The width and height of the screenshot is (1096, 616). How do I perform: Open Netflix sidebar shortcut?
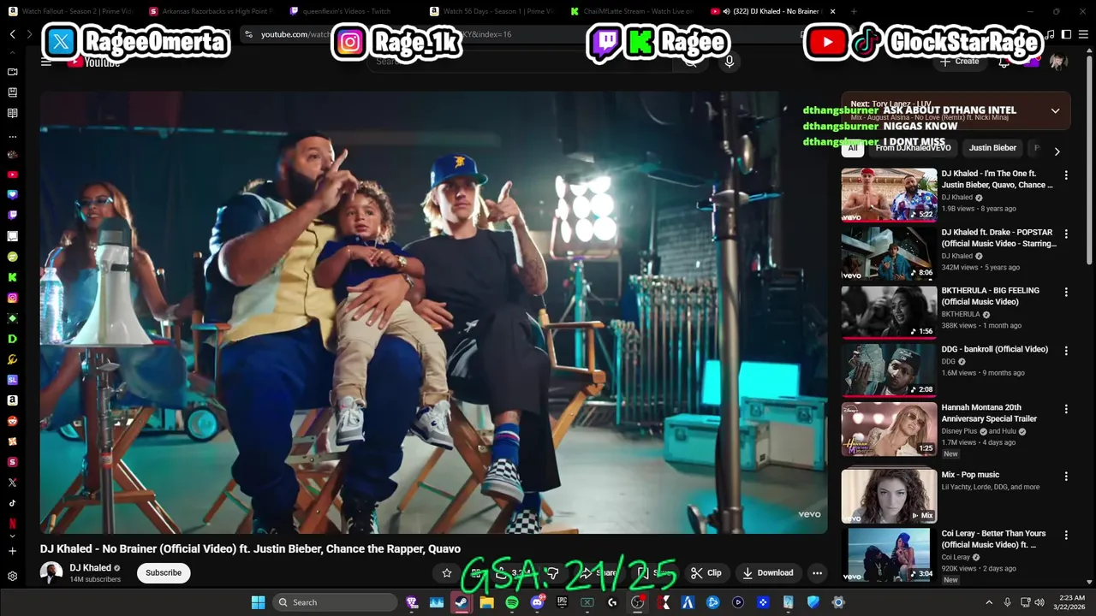tap(12, 524)
